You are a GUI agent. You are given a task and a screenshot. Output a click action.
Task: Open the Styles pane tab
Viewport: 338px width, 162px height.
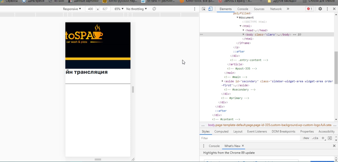click(205, 131)
